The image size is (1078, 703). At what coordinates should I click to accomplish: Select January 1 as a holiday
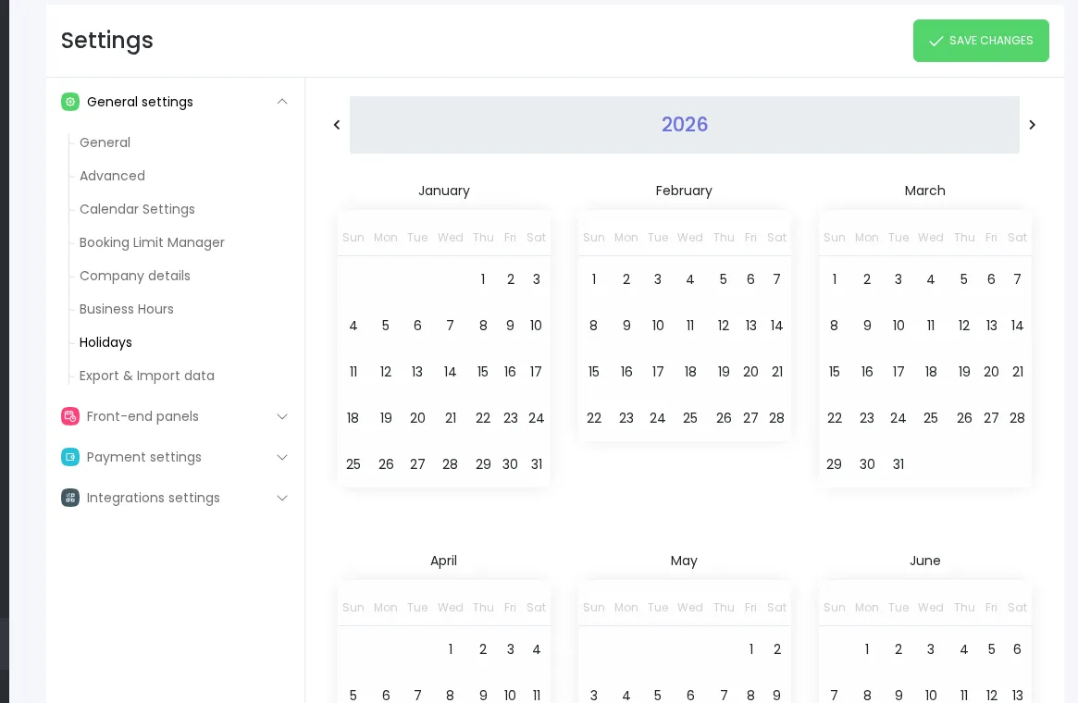[483, 279]
